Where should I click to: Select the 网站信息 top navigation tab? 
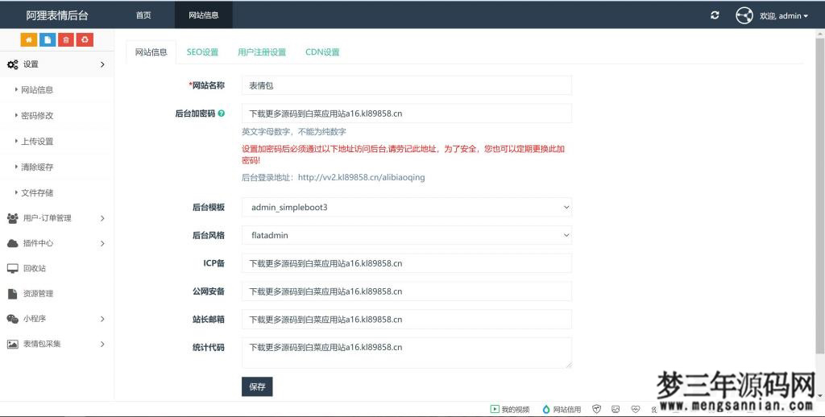click(204, 15)
